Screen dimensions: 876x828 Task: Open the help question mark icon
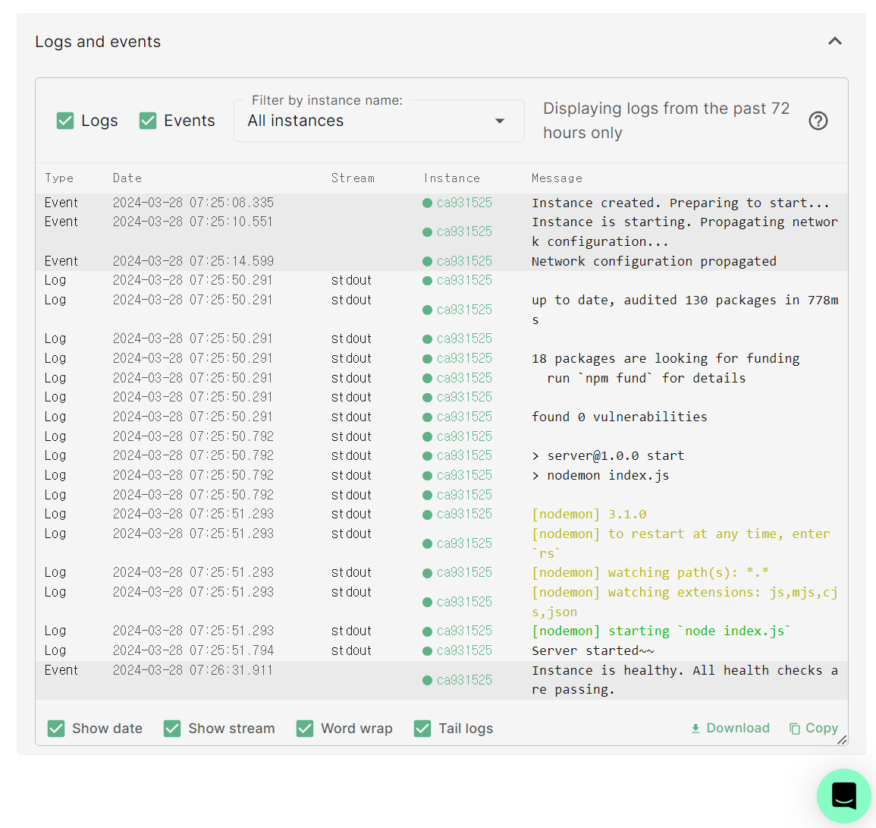coord(818,121)
